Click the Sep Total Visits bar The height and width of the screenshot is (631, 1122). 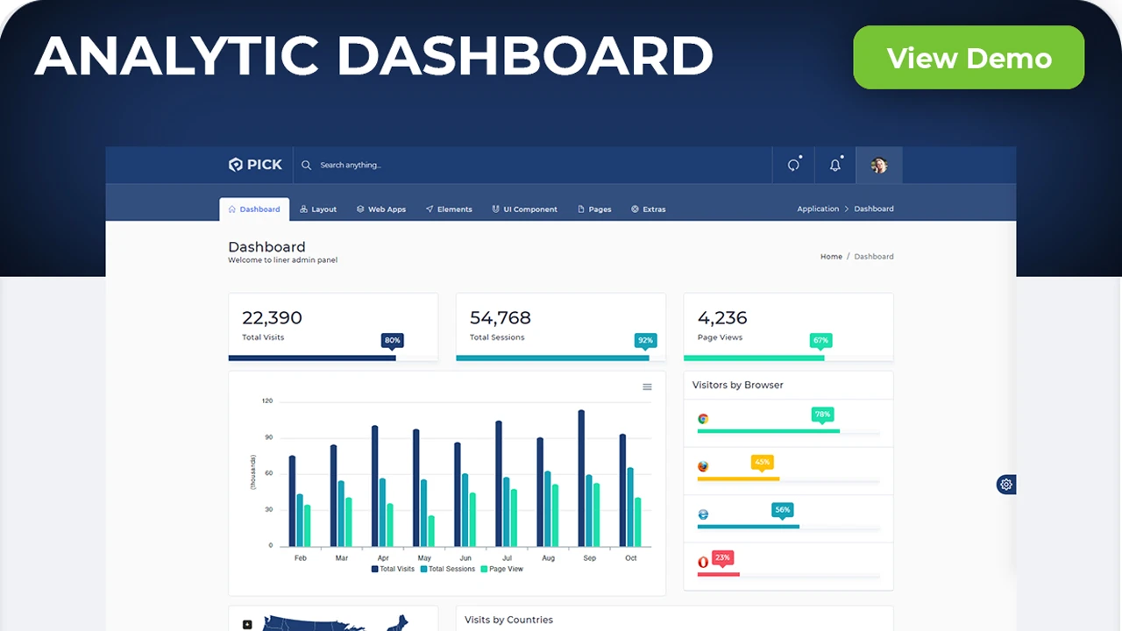581,478
